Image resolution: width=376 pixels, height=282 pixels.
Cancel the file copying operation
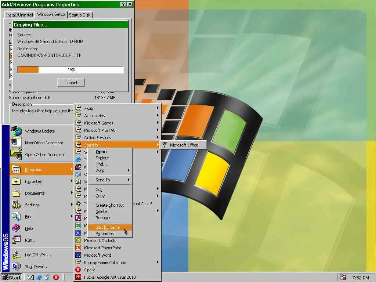(x=71, y=83)
